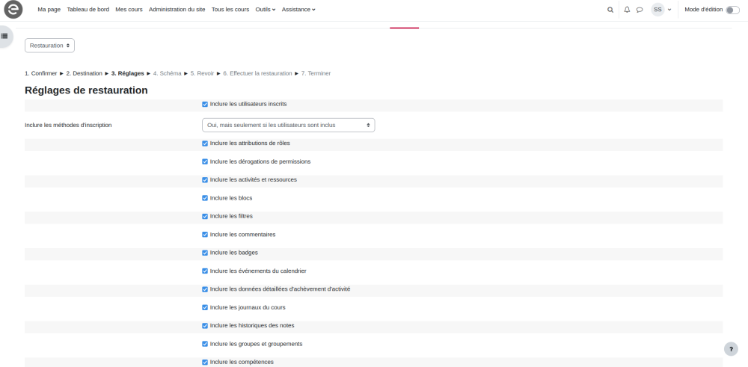Expand the Inclure les méthodes d'inscription dropdown
Viewport: 748px width, 367px height.
288,125
